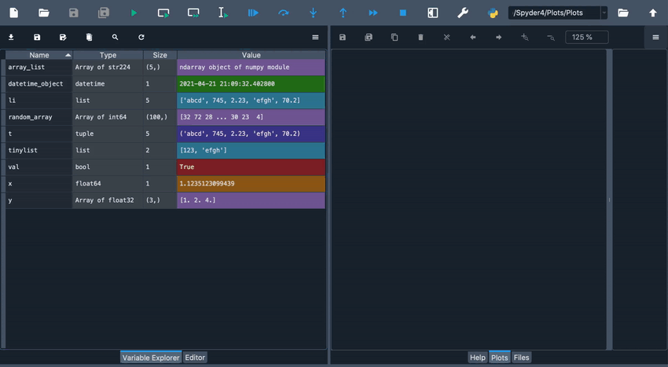Start debugging the file
The image size is (668, 367).
pyautogui.click(x=253, y=13)
